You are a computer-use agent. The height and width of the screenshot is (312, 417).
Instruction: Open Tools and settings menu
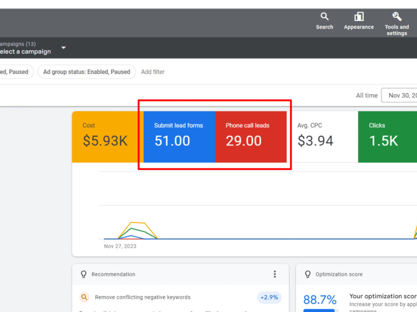tap(397, 24)
